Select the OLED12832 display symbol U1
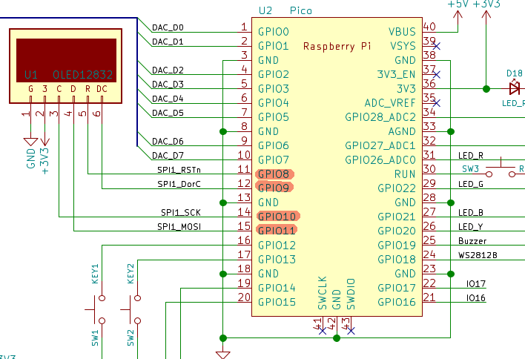The image size is (525, 359). click(x=65, y=66)
